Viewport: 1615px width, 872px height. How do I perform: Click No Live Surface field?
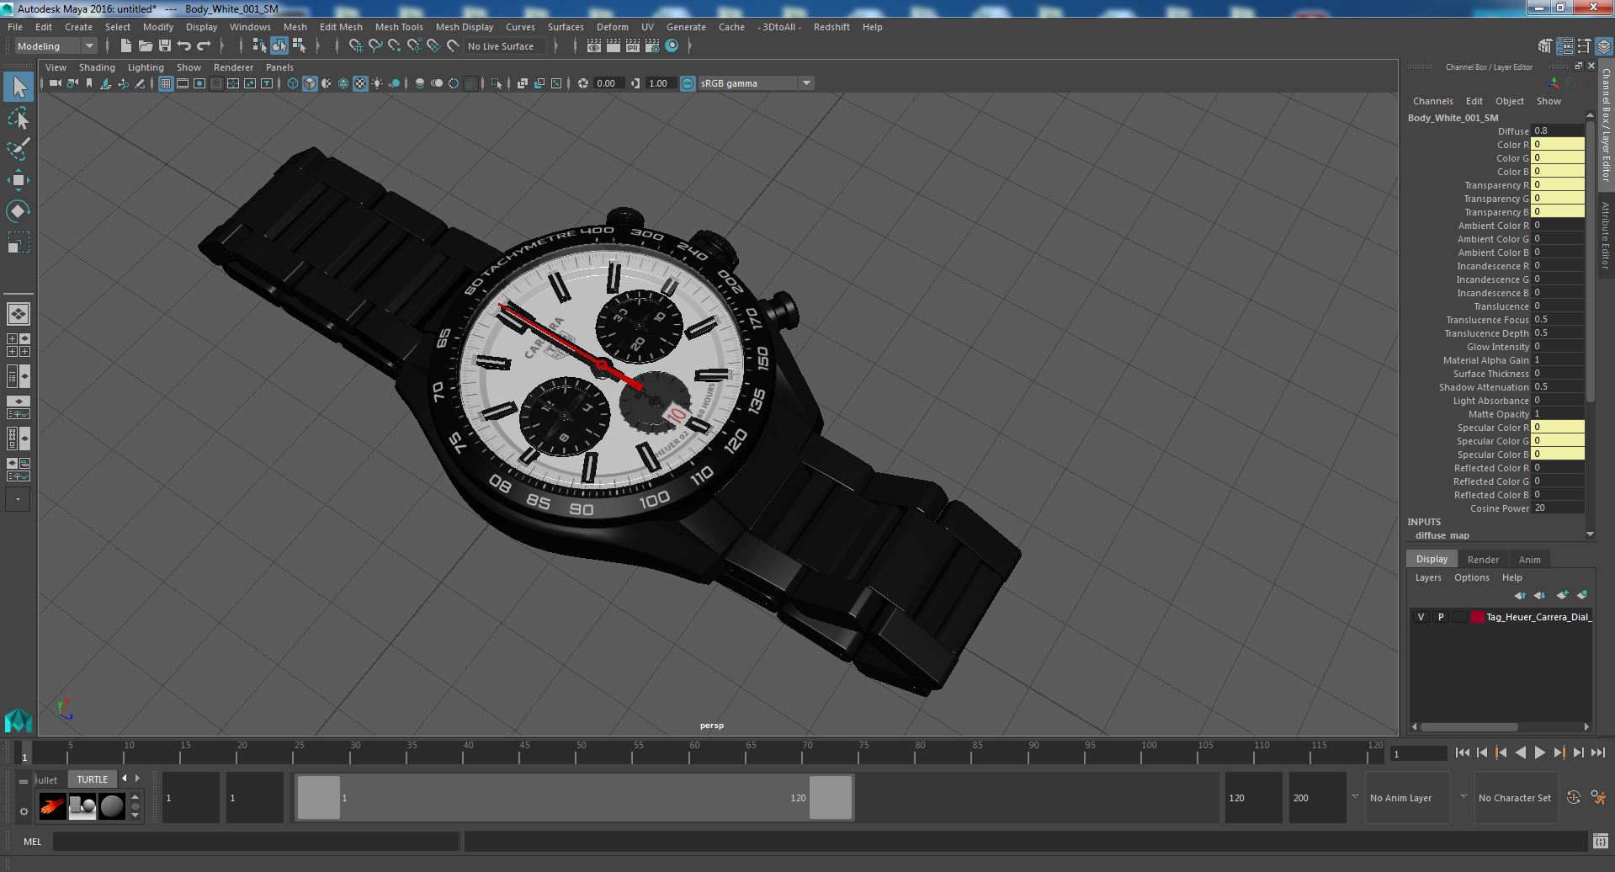pyautogui.click(x=505, y=46)
